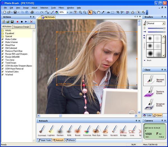Switch to the Effects tab
This screenshot has width=168, height=147.
[x=70, y=140]
